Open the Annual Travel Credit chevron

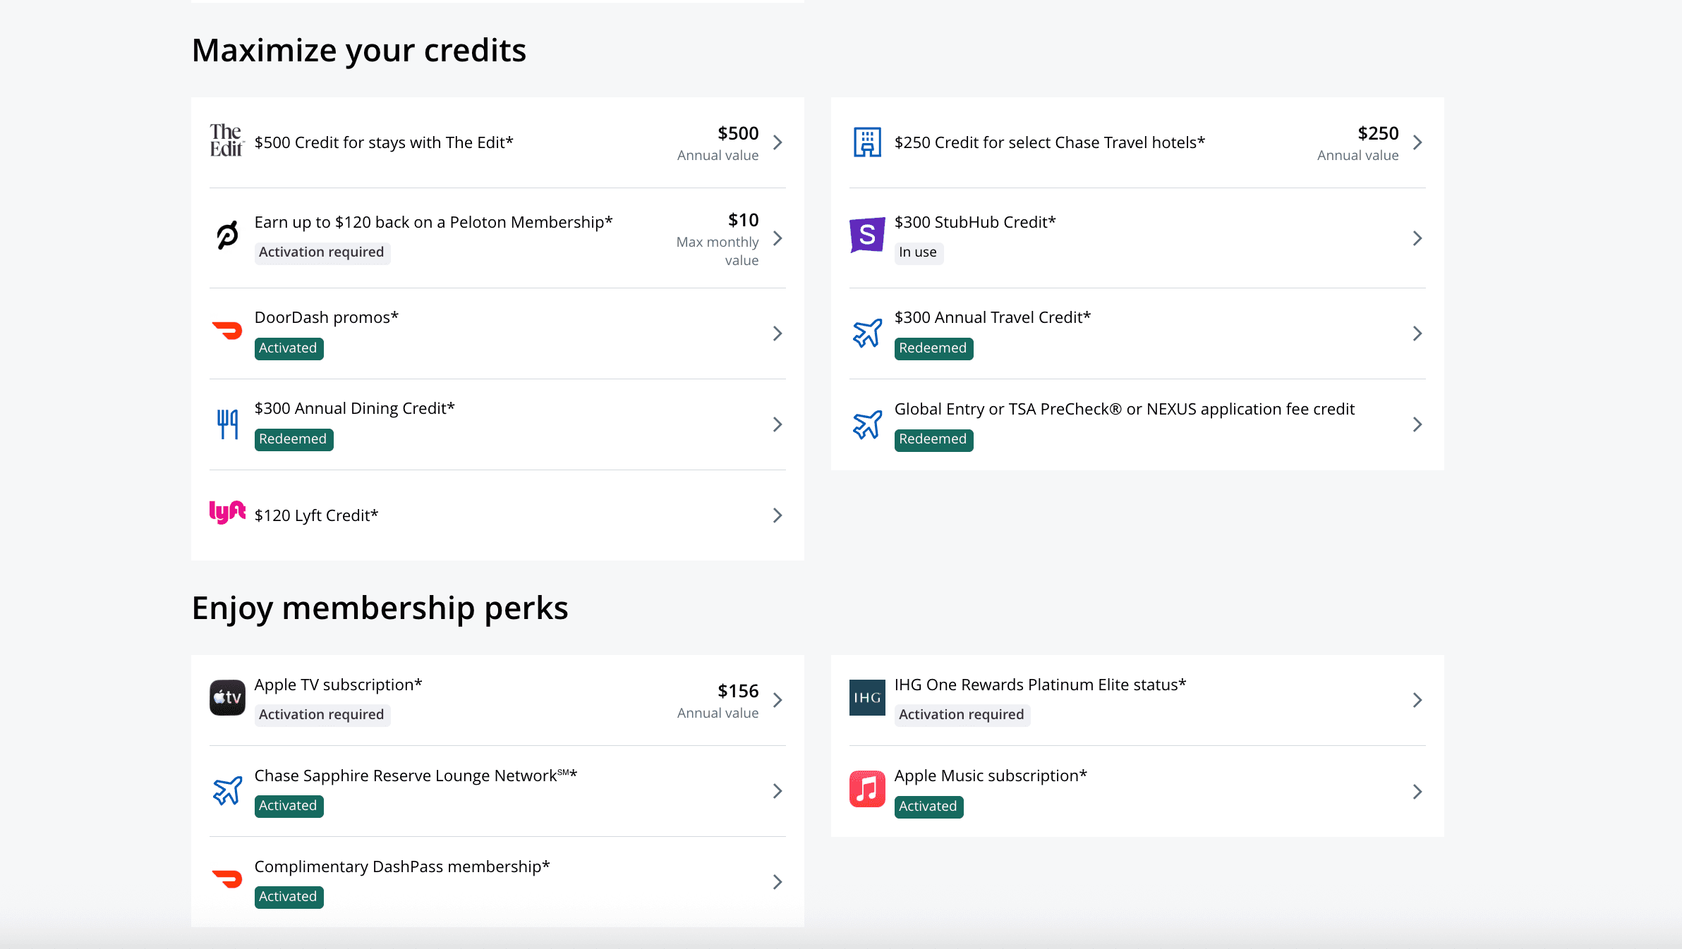coord(1417,333)
